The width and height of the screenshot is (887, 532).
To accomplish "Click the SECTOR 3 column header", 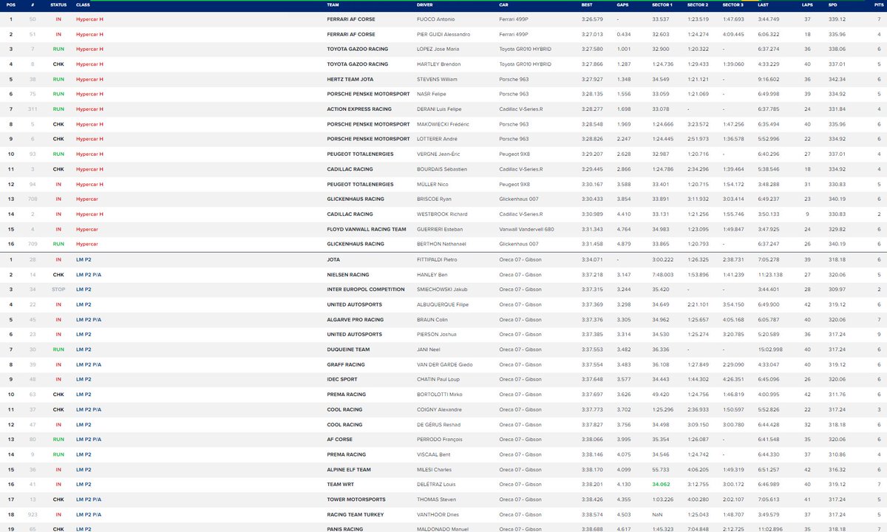I will 733,4.
